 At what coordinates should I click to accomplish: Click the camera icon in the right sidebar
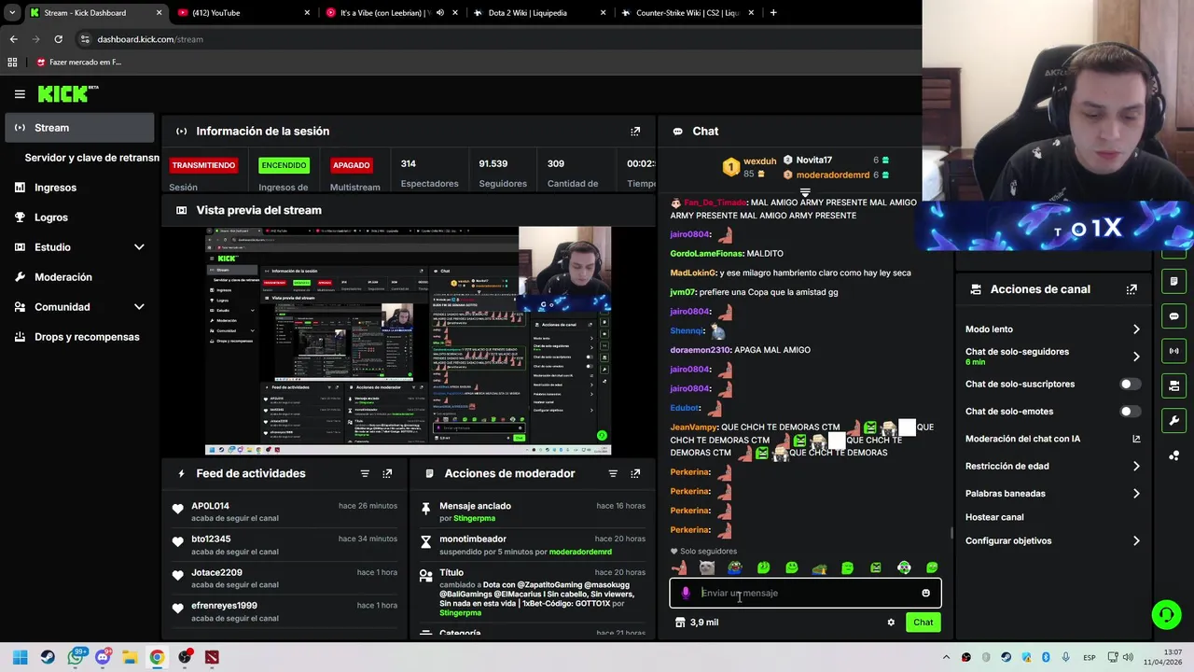click(1173, 385)
